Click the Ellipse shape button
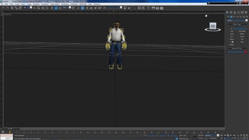 [x=242, y=34]
